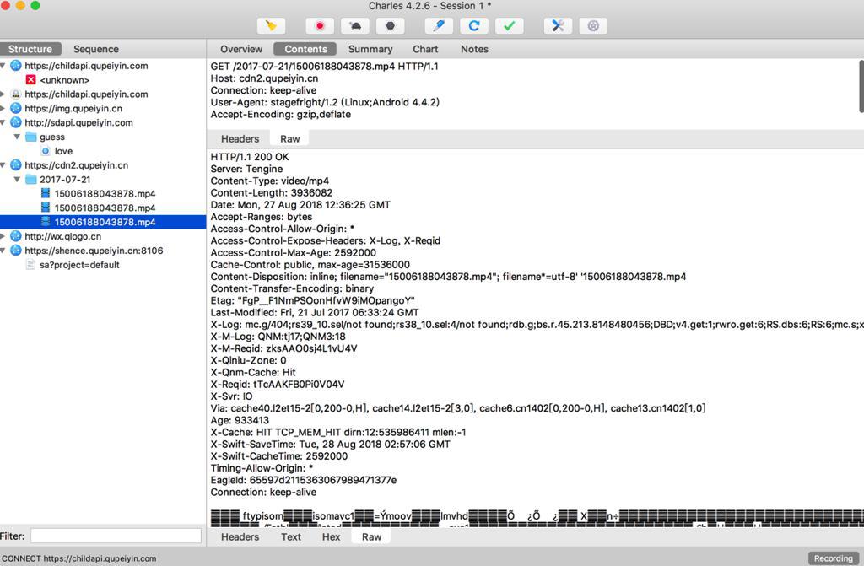Image resolution: width=864 pixels, height=566 pixels.
Task: Click the broom clear session icon
Action: pyautogui.click(x=271, y=26)
